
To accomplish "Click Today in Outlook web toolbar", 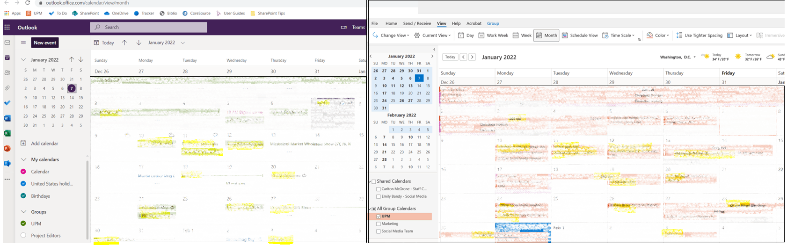I will coord(104,43).
